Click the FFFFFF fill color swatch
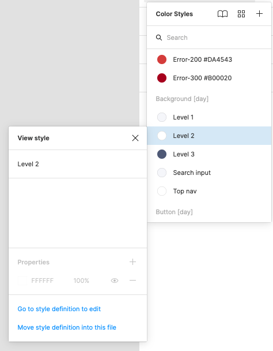Viewport: 273px width, 351px height. 22,281
